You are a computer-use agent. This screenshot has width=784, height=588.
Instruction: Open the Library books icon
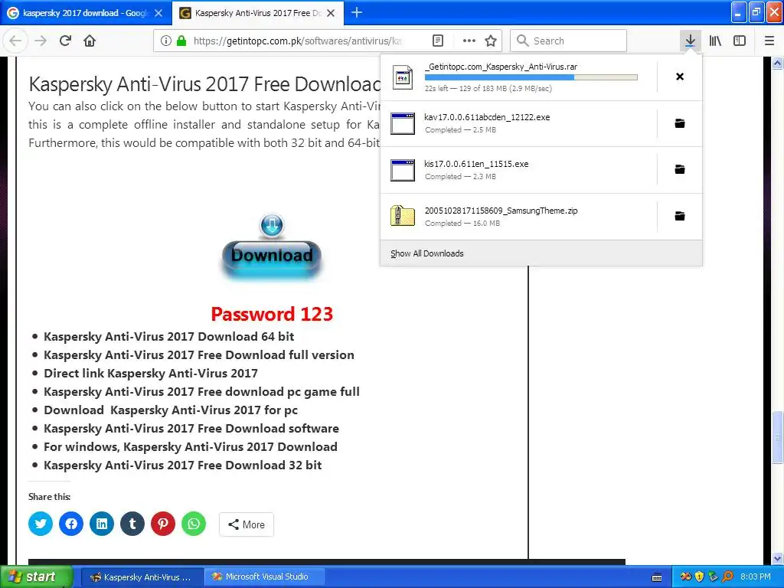[x=715, y=41]
